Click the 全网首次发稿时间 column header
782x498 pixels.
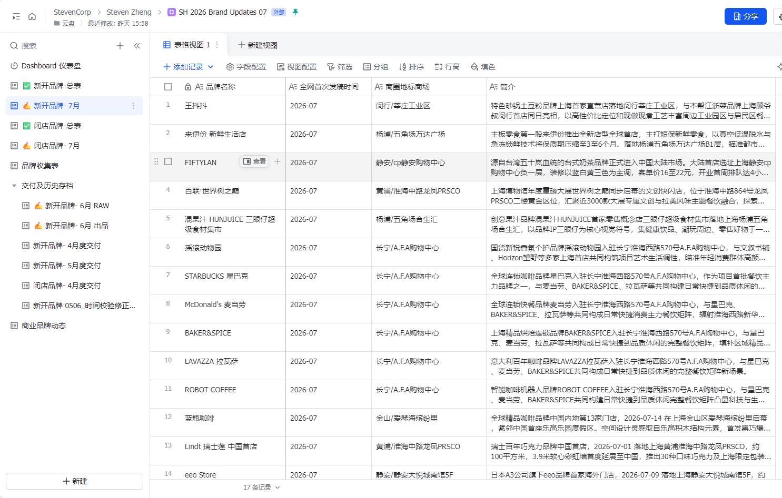tap(329, 87)
